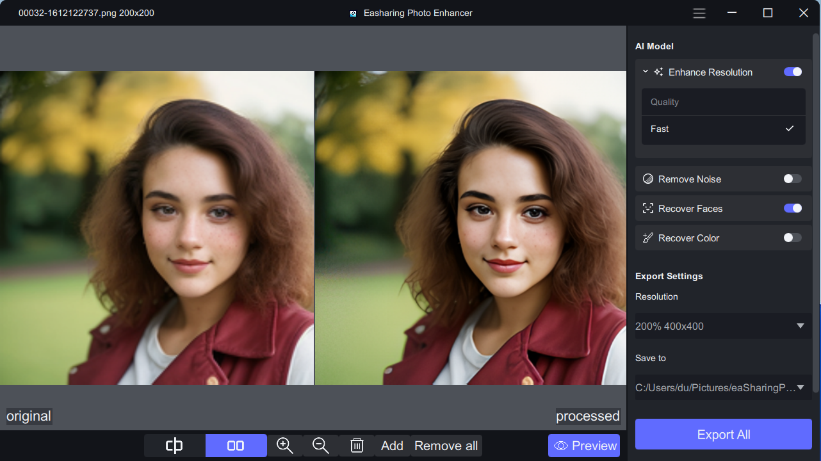
Task: Open the Save to path dropdown
Action: coord(723,387)
